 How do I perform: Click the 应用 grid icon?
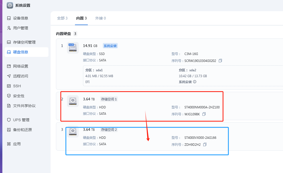tap(9, 144)
